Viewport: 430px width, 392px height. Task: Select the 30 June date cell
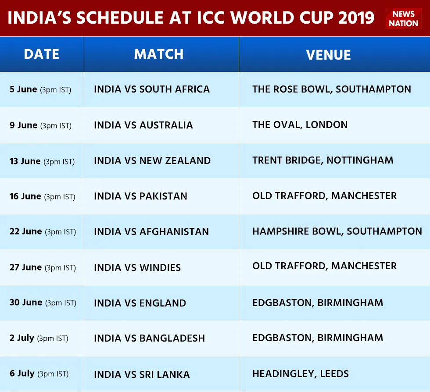pyautogui.click(x=42, y=303)
